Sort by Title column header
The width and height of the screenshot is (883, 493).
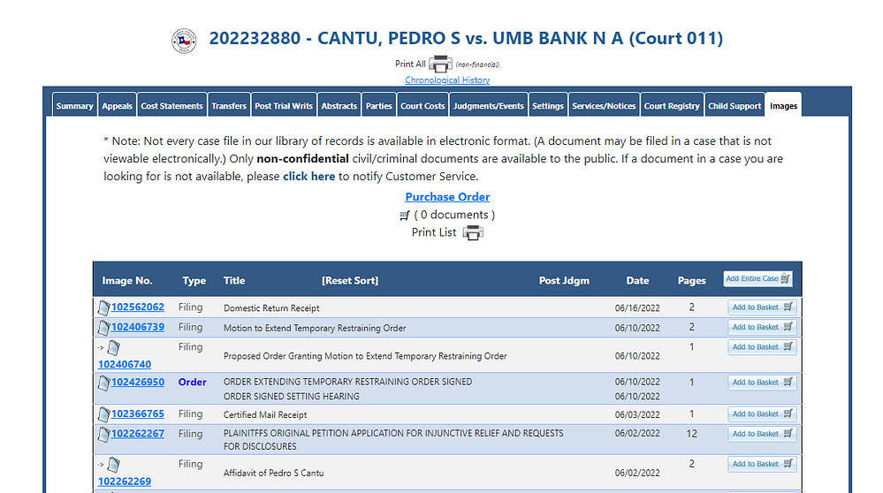pos(234,280)
